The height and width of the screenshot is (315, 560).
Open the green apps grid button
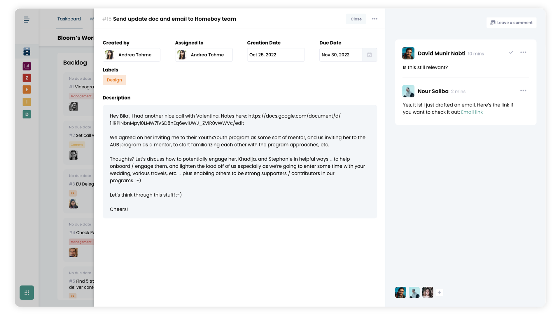point(27,293)
